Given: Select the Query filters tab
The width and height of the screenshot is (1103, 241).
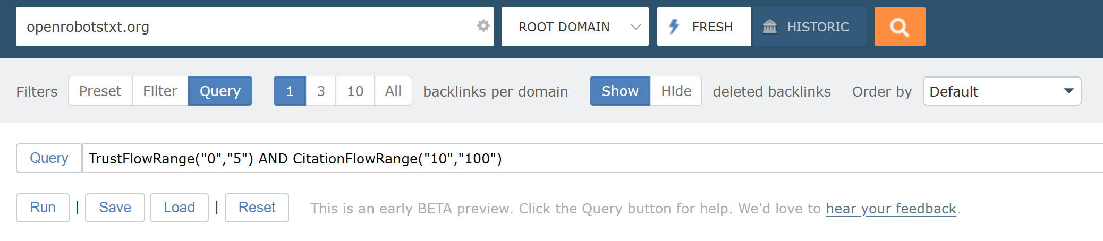Looking at the screenshot, I should (220, 91).
